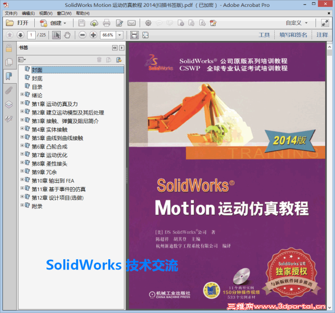This screenshot has width=335, height=313.
Task: Open a file with the 打开 button
Action: coord(17,23)
